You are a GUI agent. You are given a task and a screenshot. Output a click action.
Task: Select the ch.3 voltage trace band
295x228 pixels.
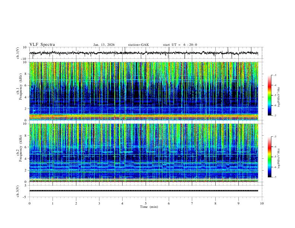point(143,191)
